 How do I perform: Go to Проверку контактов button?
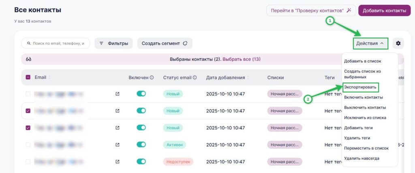311,11
